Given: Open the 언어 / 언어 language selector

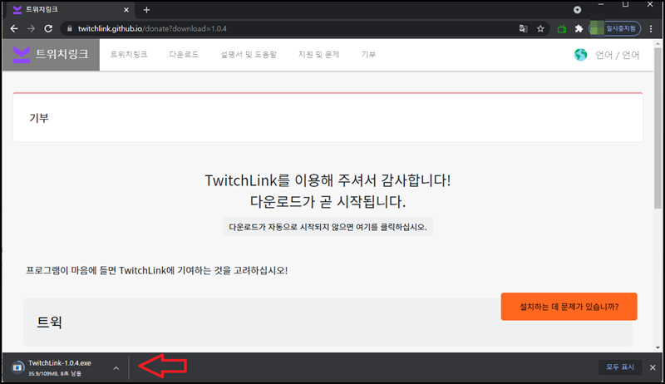Looking at the screenshot, I should [617, 55].
